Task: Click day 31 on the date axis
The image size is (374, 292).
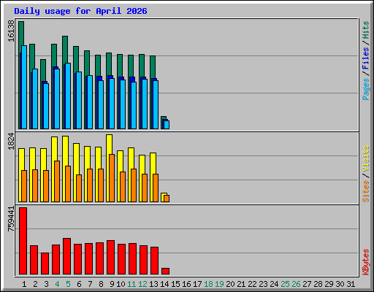Action: (x=351, y=284)
